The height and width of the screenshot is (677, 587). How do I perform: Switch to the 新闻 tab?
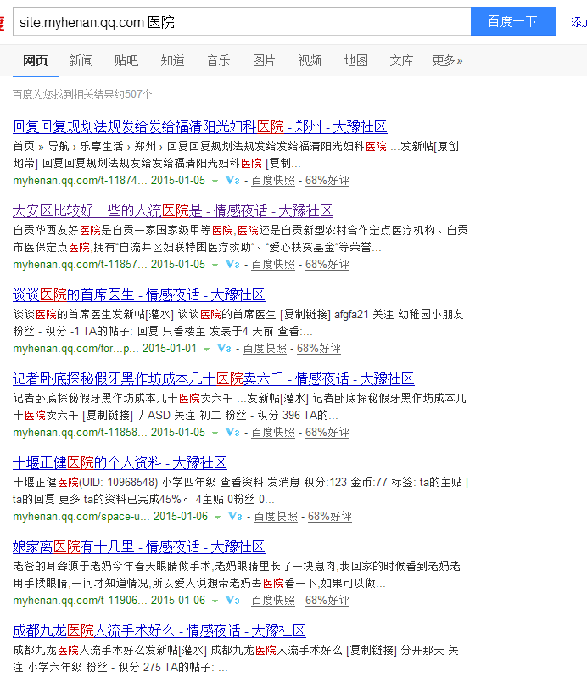pos(81,60)
